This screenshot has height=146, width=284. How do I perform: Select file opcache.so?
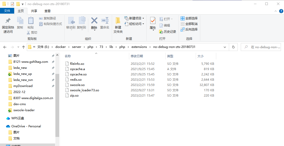pos(78,74)
